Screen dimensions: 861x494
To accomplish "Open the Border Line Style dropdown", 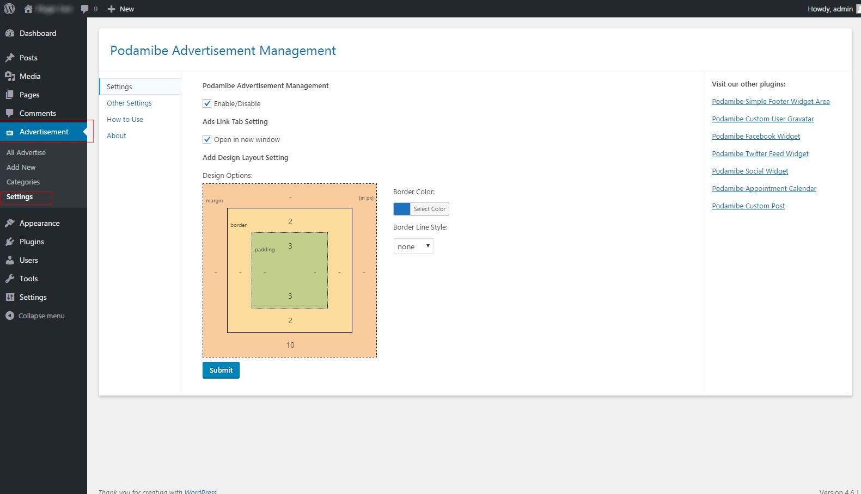I will click(x=413, y=246).
